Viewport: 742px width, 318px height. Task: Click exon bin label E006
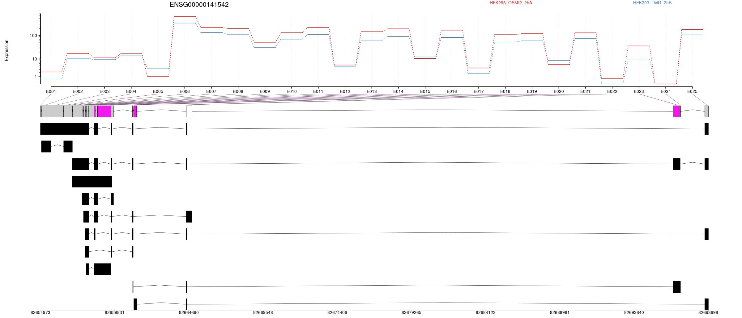point(185,91)
